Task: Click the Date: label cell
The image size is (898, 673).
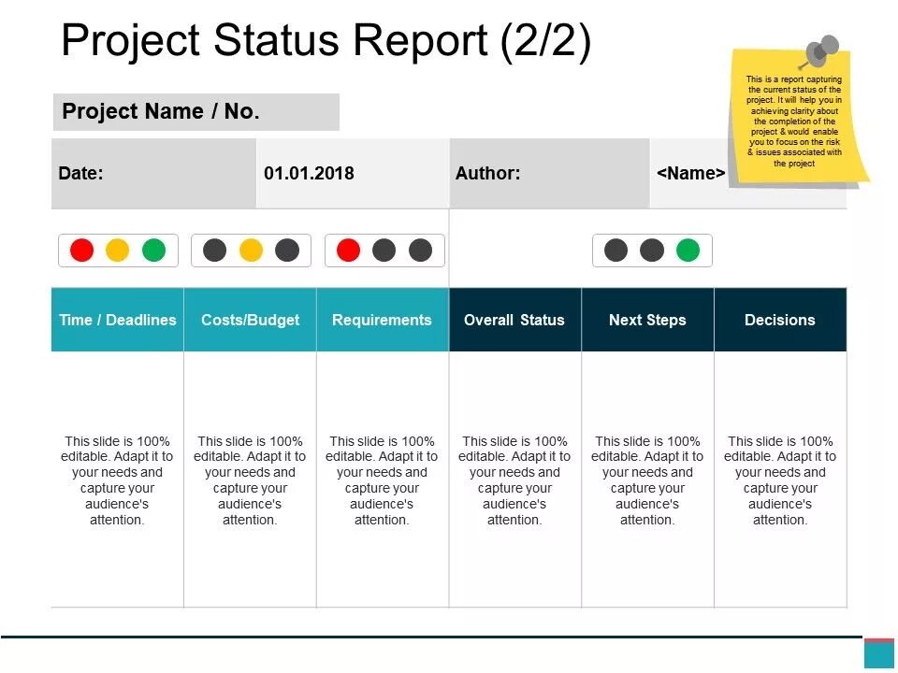Action: (x=153, y=174)
